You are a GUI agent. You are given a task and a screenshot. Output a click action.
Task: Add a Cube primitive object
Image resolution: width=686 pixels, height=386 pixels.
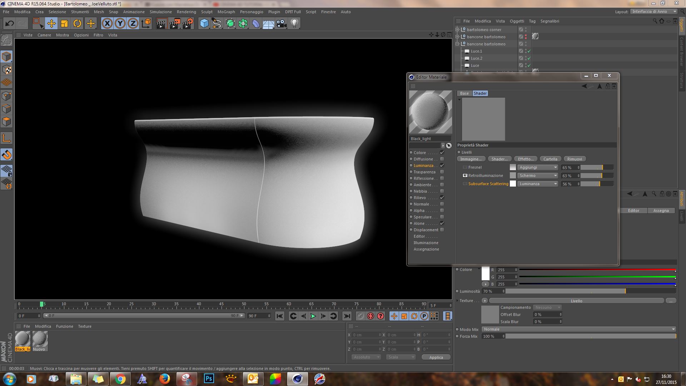(x=204, y=24)
